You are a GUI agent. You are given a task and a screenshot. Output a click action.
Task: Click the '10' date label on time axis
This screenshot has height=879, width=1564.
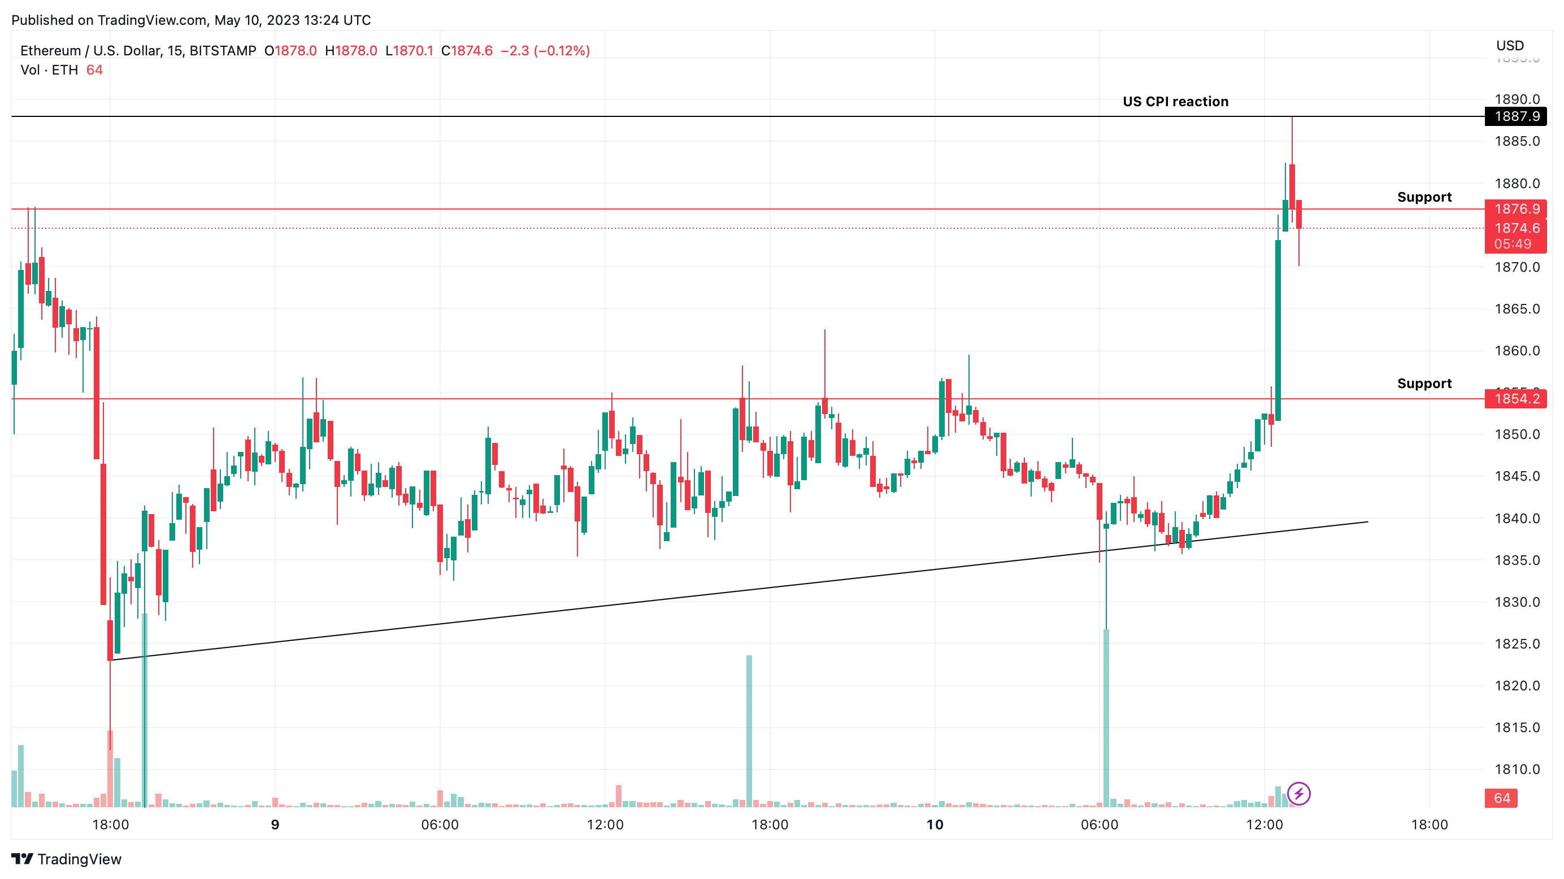coord(935,825)
